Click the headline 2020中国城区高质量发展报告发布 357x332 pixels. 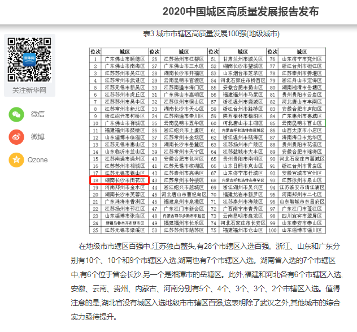click(241, 11)
